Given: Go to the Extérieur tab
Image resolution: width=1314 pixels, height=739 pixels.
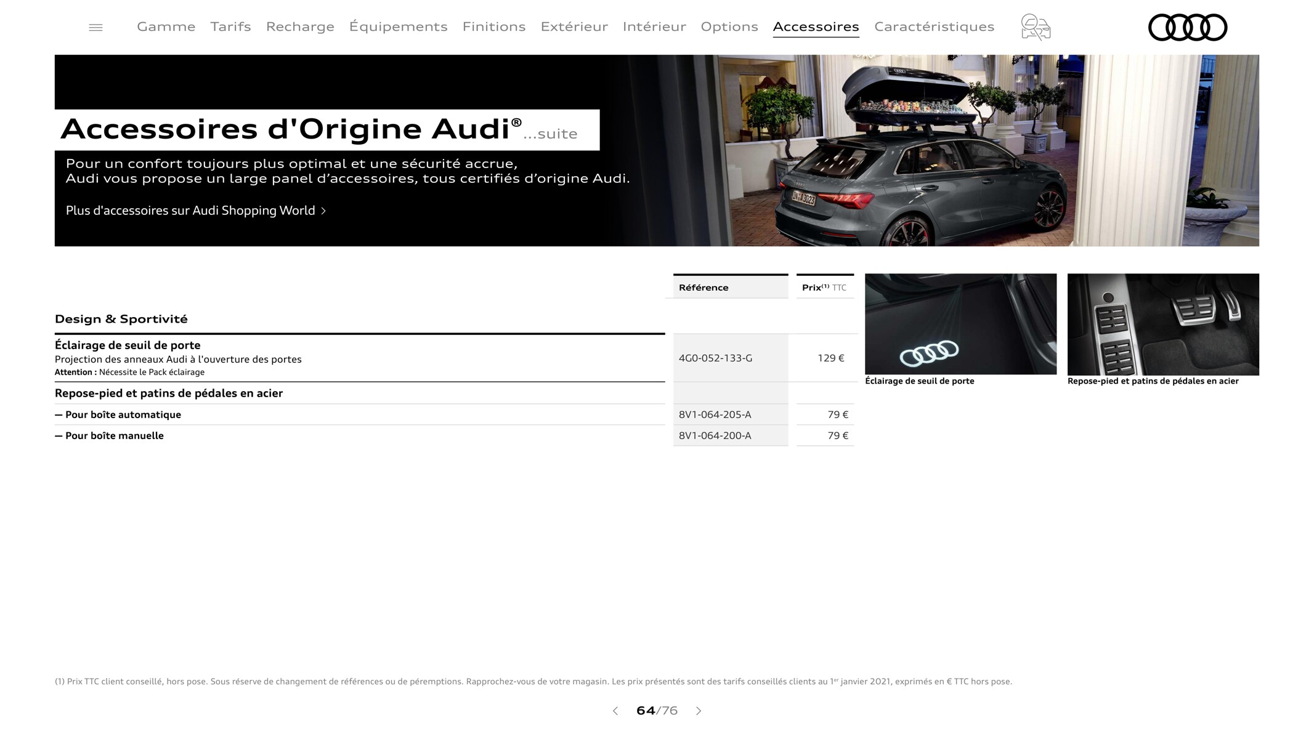Looking at the screenshot, I should point(574,26).
